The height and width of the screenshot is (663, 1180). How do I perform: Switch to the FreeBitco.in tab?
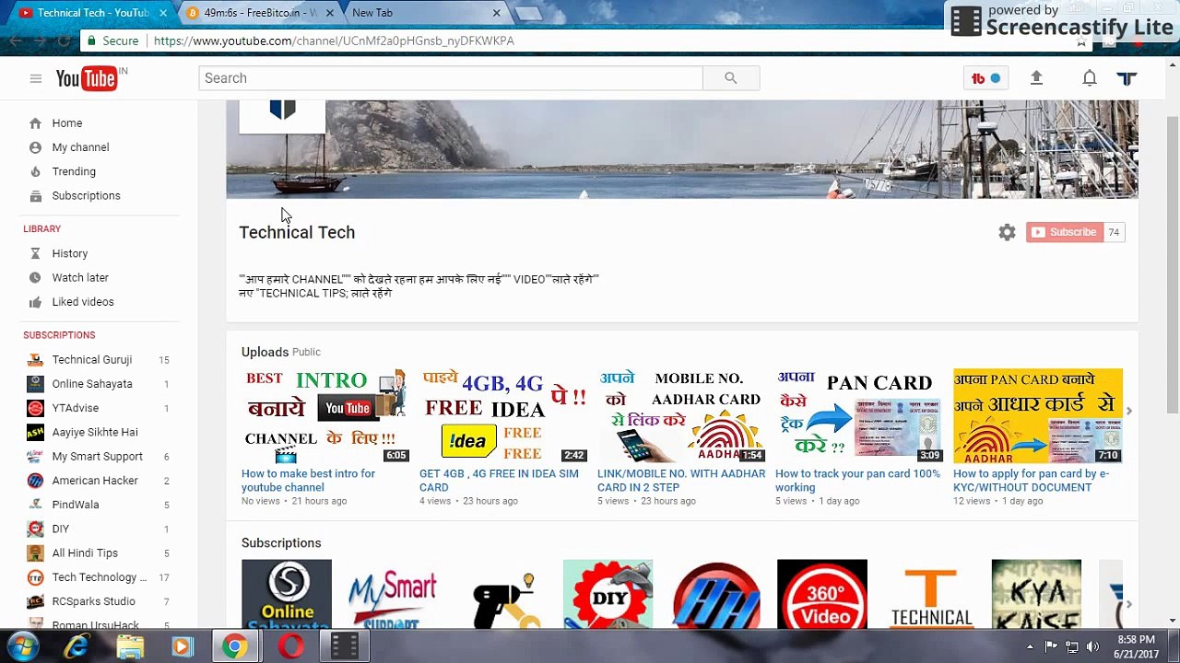[261, 13]
